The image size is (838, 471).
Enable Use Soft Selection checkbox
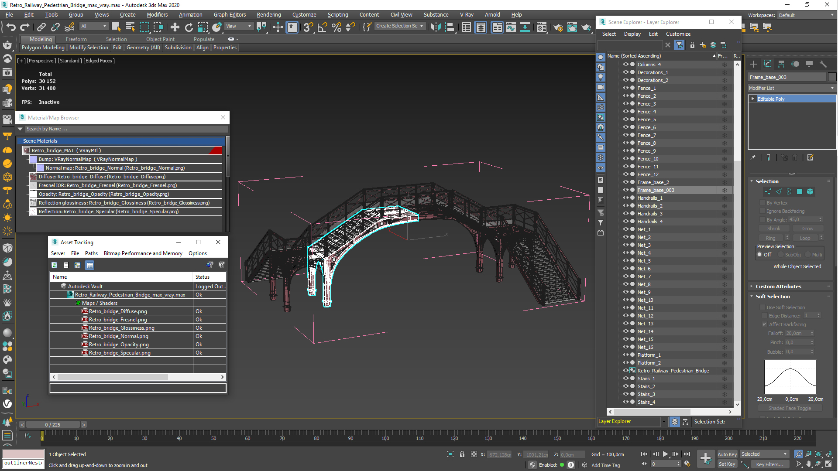click(763, 307)
